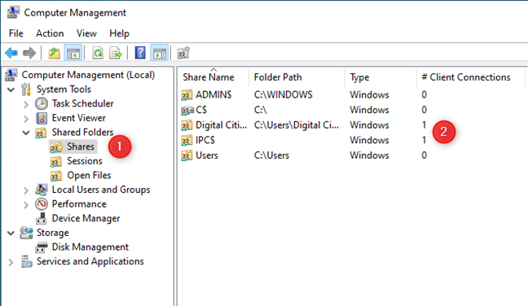Click the Back arrow toolbar icon
Image resolution: width=528 pixels, height=306 pixels.
(11, 53)
